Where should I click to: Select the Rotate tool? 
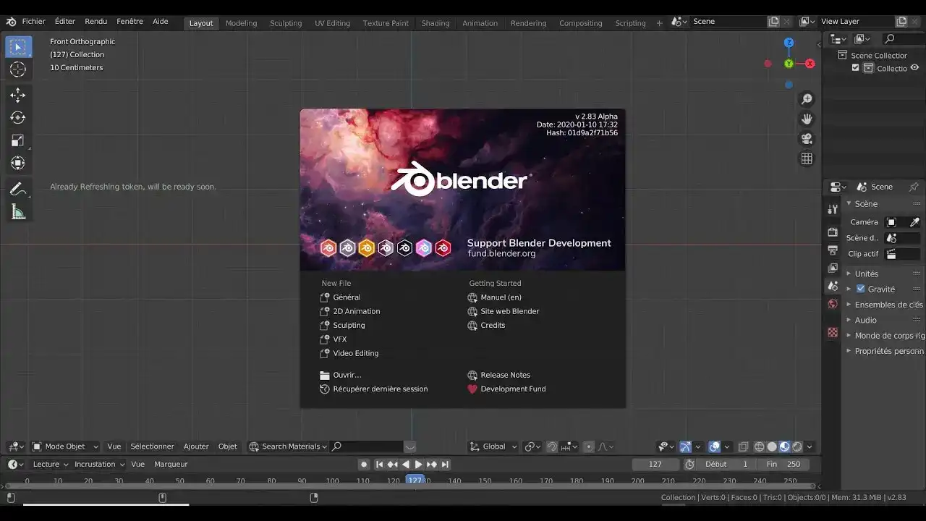(x=18, y=117)
